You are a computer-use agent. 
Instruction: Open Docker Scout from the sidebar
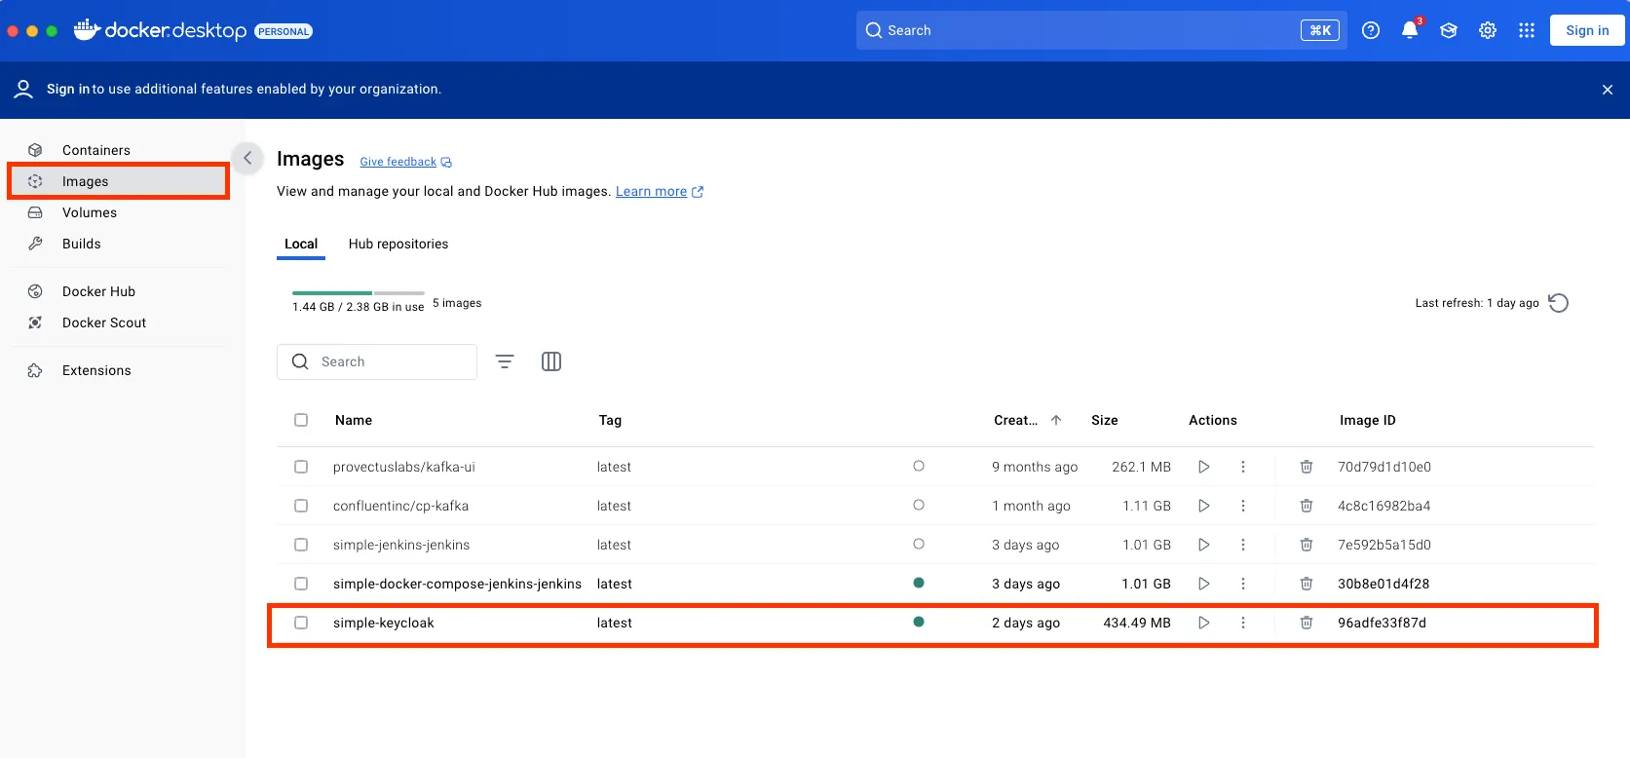[x=118, y=322]
